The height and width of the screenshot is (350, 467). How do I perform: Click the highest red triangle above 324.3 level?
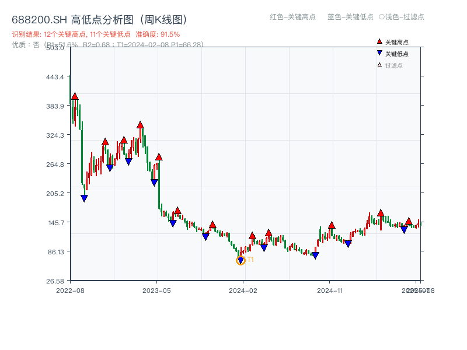pos(140,124)
